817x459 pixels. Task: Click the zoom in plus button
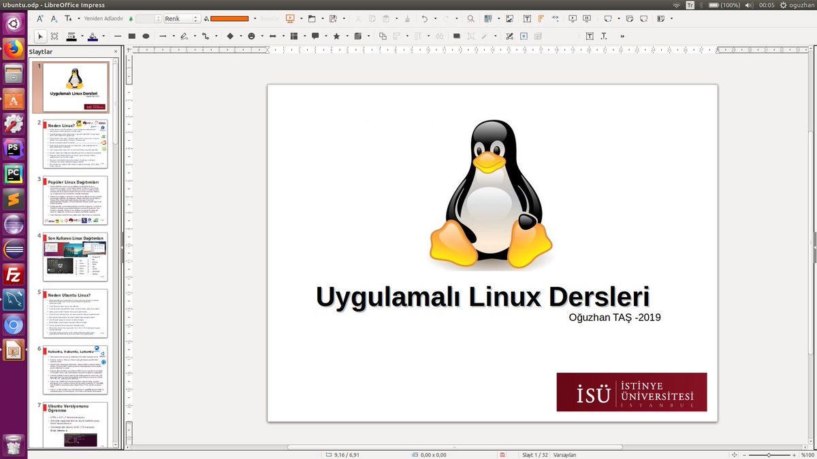pyautogui.click(x=795, y=454)
